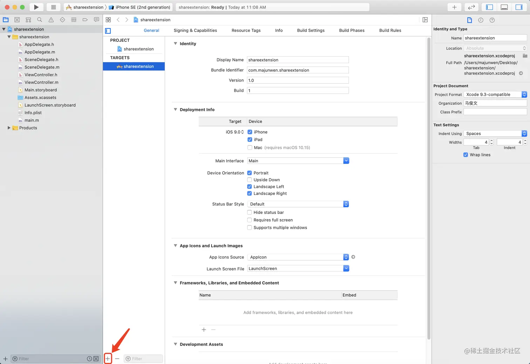Screen dimensions: 530x364
Task: Switch to Signing & Capabilities tab
Action: point(195,31)
